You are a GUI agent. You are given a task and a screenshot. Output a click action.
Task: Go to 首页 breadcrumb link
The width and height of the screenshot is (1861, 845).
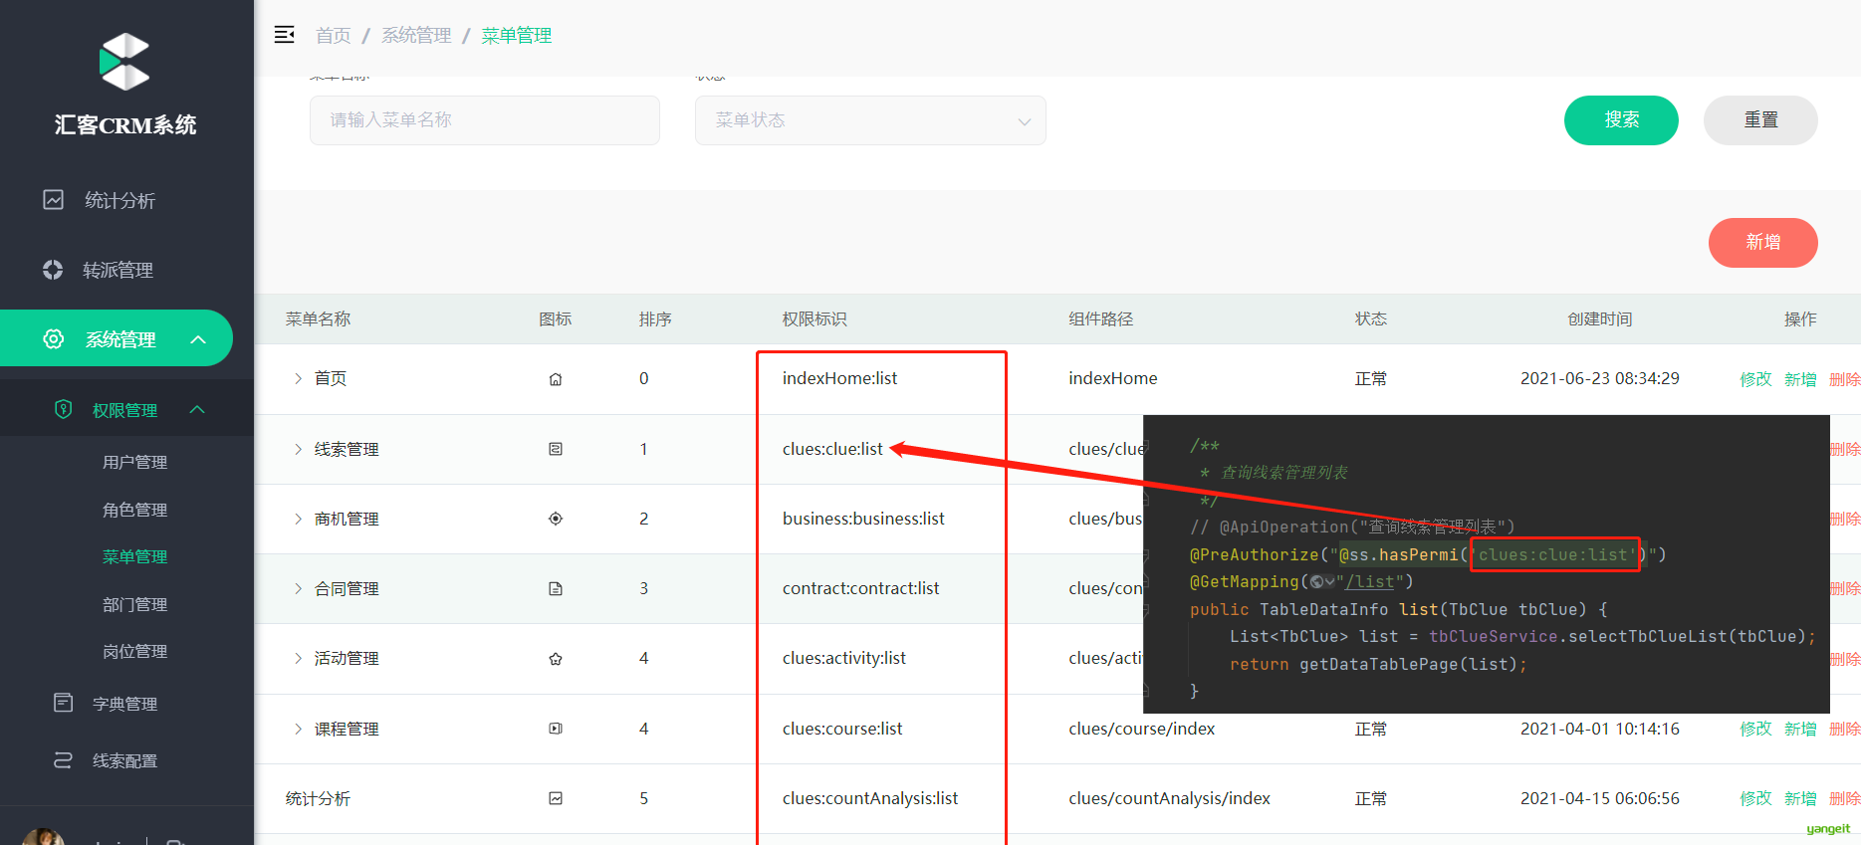click(x=334, y=36)
